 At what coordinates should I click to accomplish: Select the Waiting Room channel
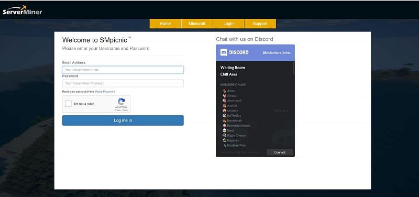coord(233,68)
